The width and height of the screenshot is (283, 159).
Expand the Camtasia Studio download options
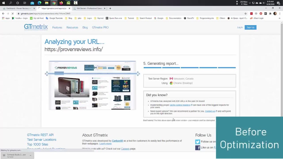[x=31, y=155]
